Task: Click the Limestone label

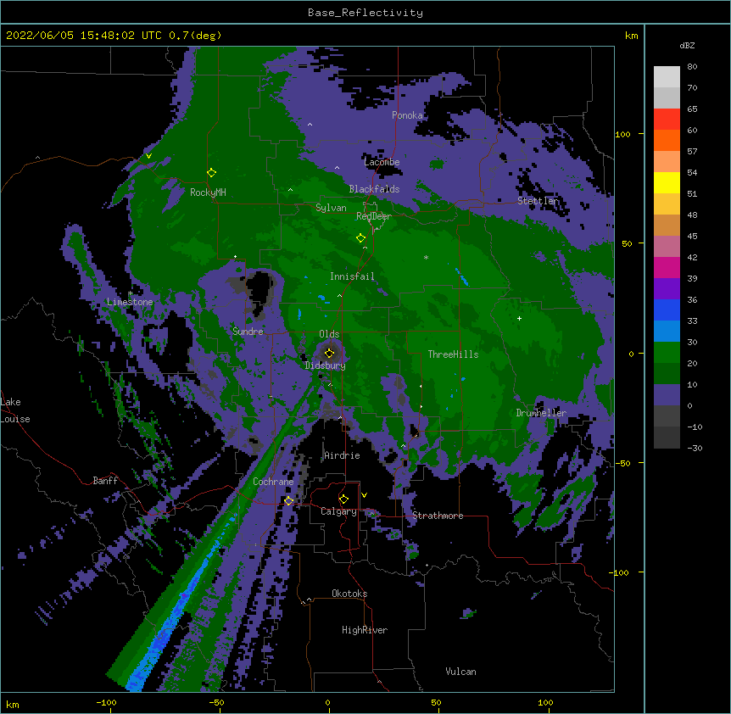Action: coord(130,302)
